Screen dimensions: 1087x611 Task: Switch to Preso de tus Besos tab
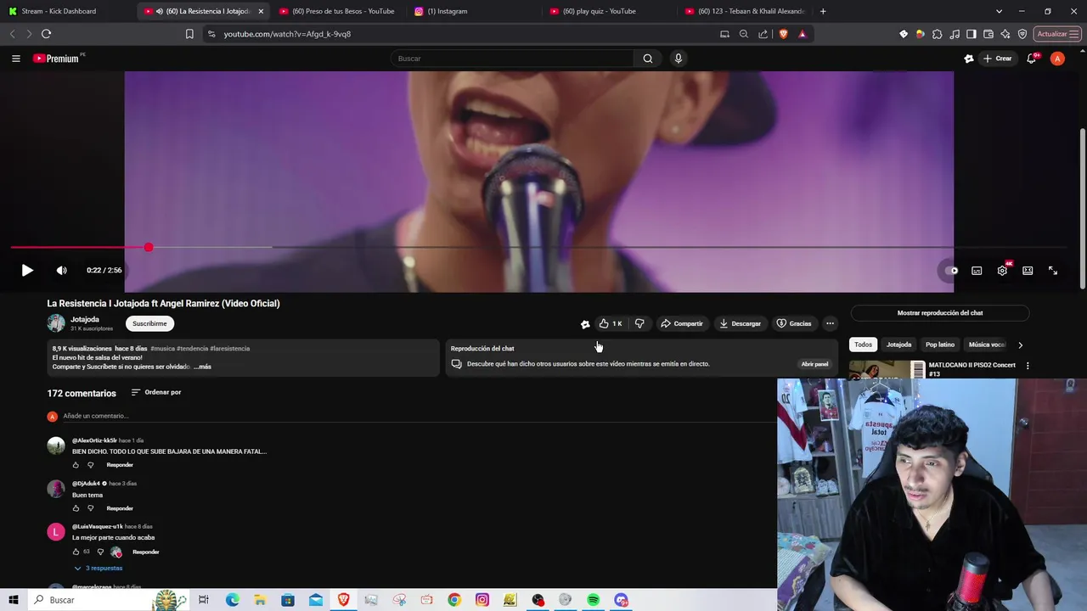[x=337, y=11]
